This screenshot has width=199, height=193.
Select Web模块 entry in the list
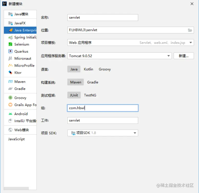(20, 130)
